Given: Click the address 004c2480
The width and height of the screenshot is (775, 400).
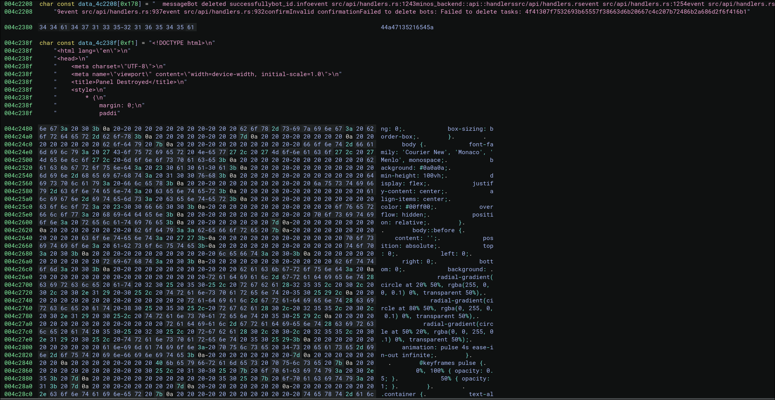Looking at the screenshot, I should coord(18,129).
